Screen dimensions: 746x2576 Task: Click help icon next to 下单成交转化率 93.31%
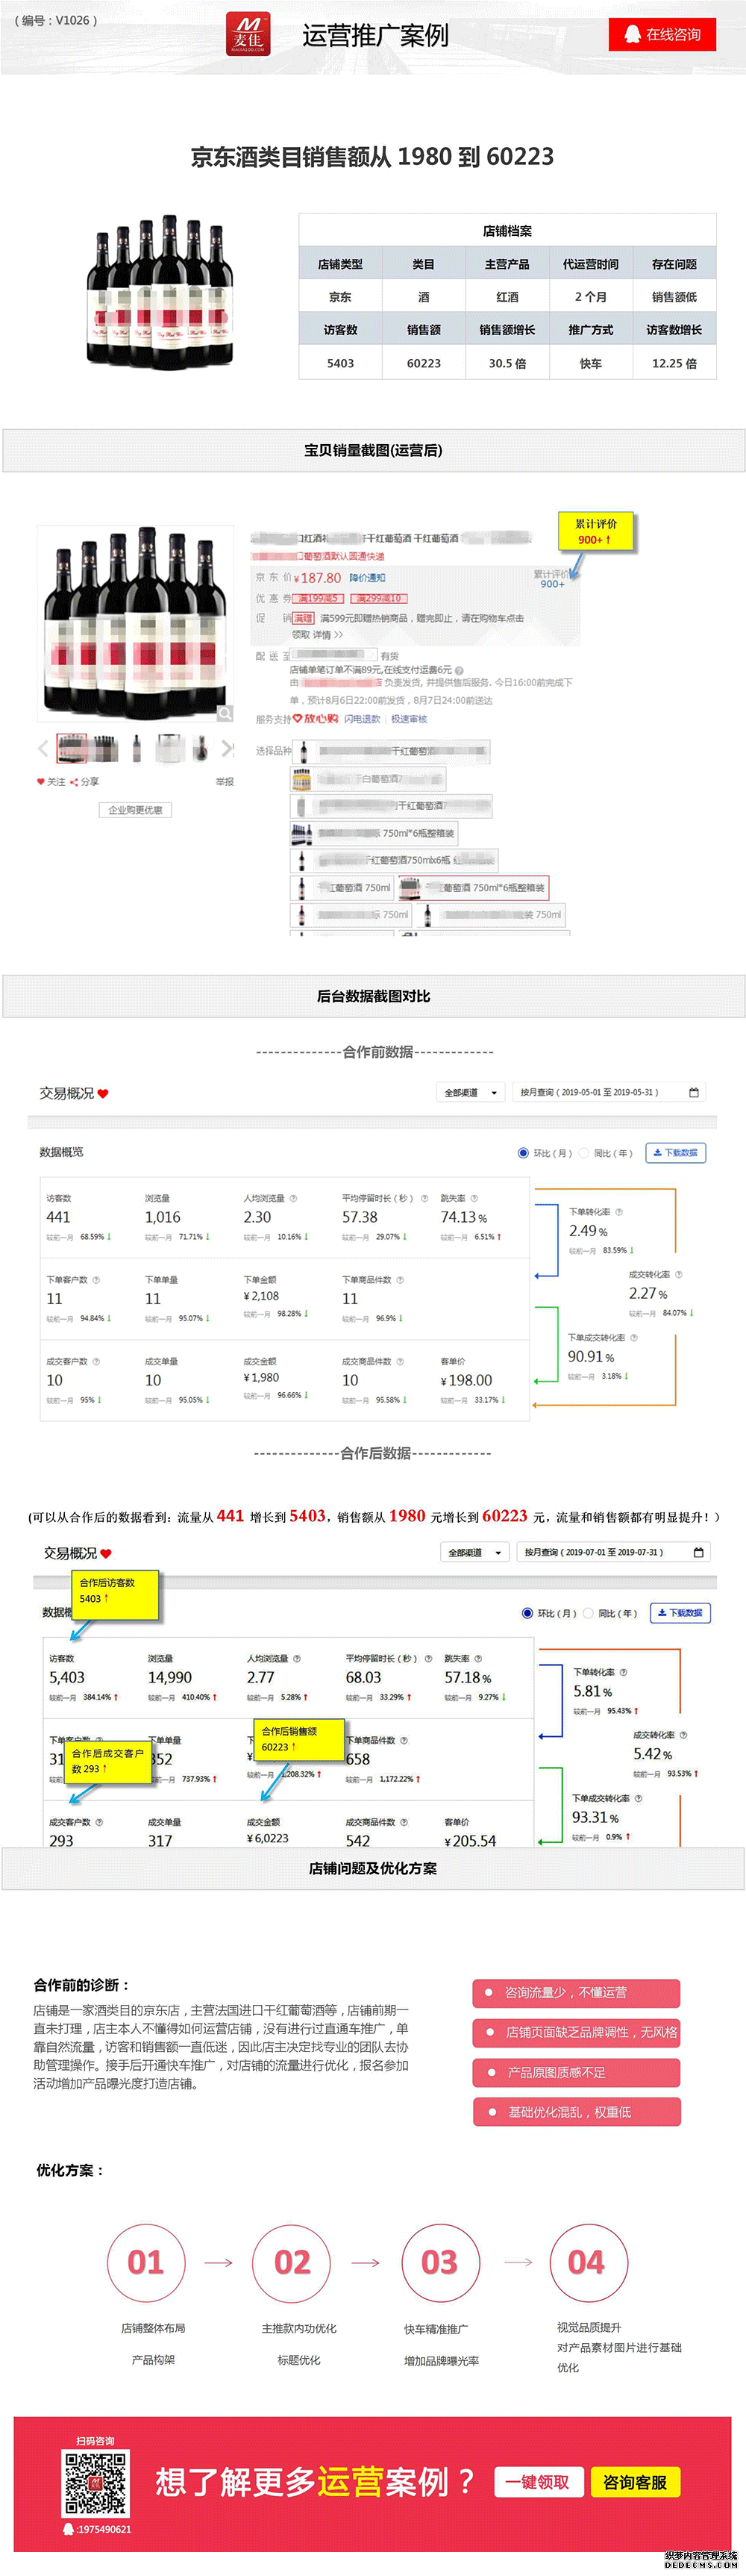(638, 1798)
